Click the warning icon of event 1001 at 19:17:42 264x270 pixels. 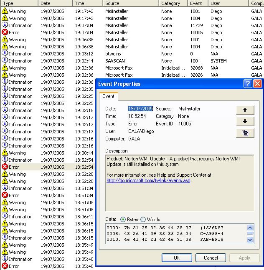tap(5, 11)
